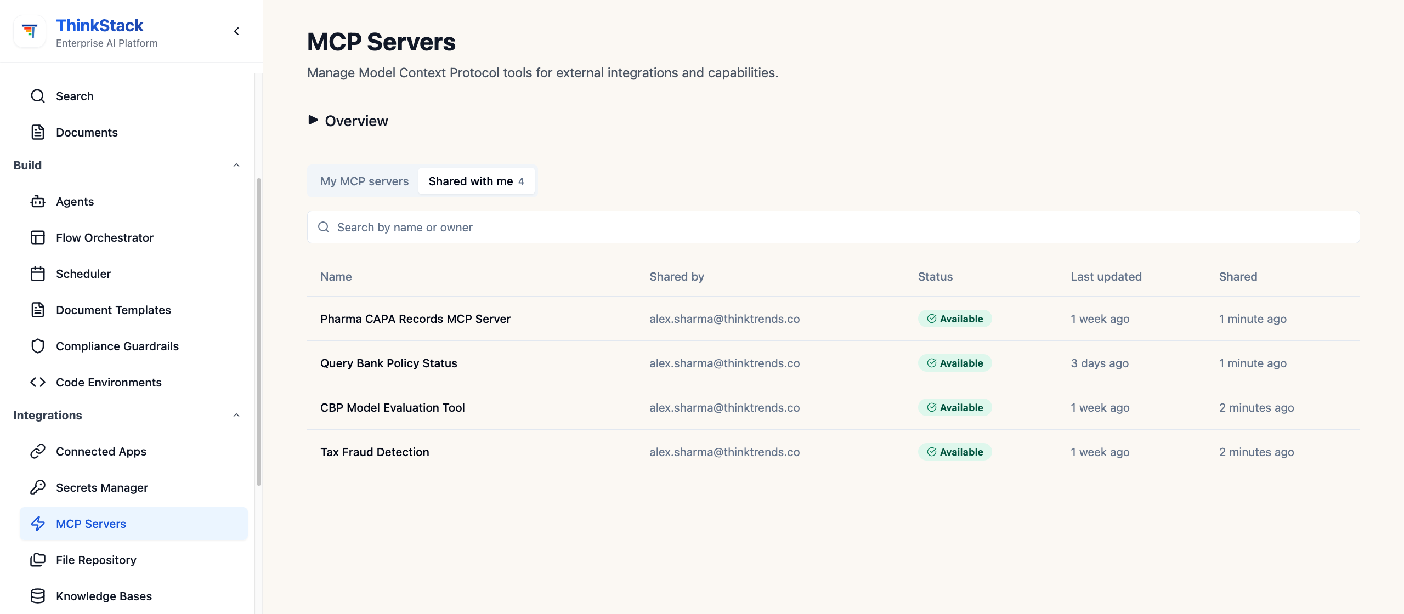Select the Shared with me tab
The width and height of the screenshot is (1404, 614).
click(477, 181)
